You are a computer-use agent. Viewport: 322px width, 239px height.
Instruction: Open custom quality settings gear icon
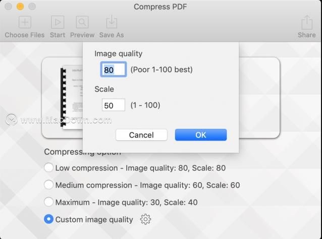tap(145, 219)
